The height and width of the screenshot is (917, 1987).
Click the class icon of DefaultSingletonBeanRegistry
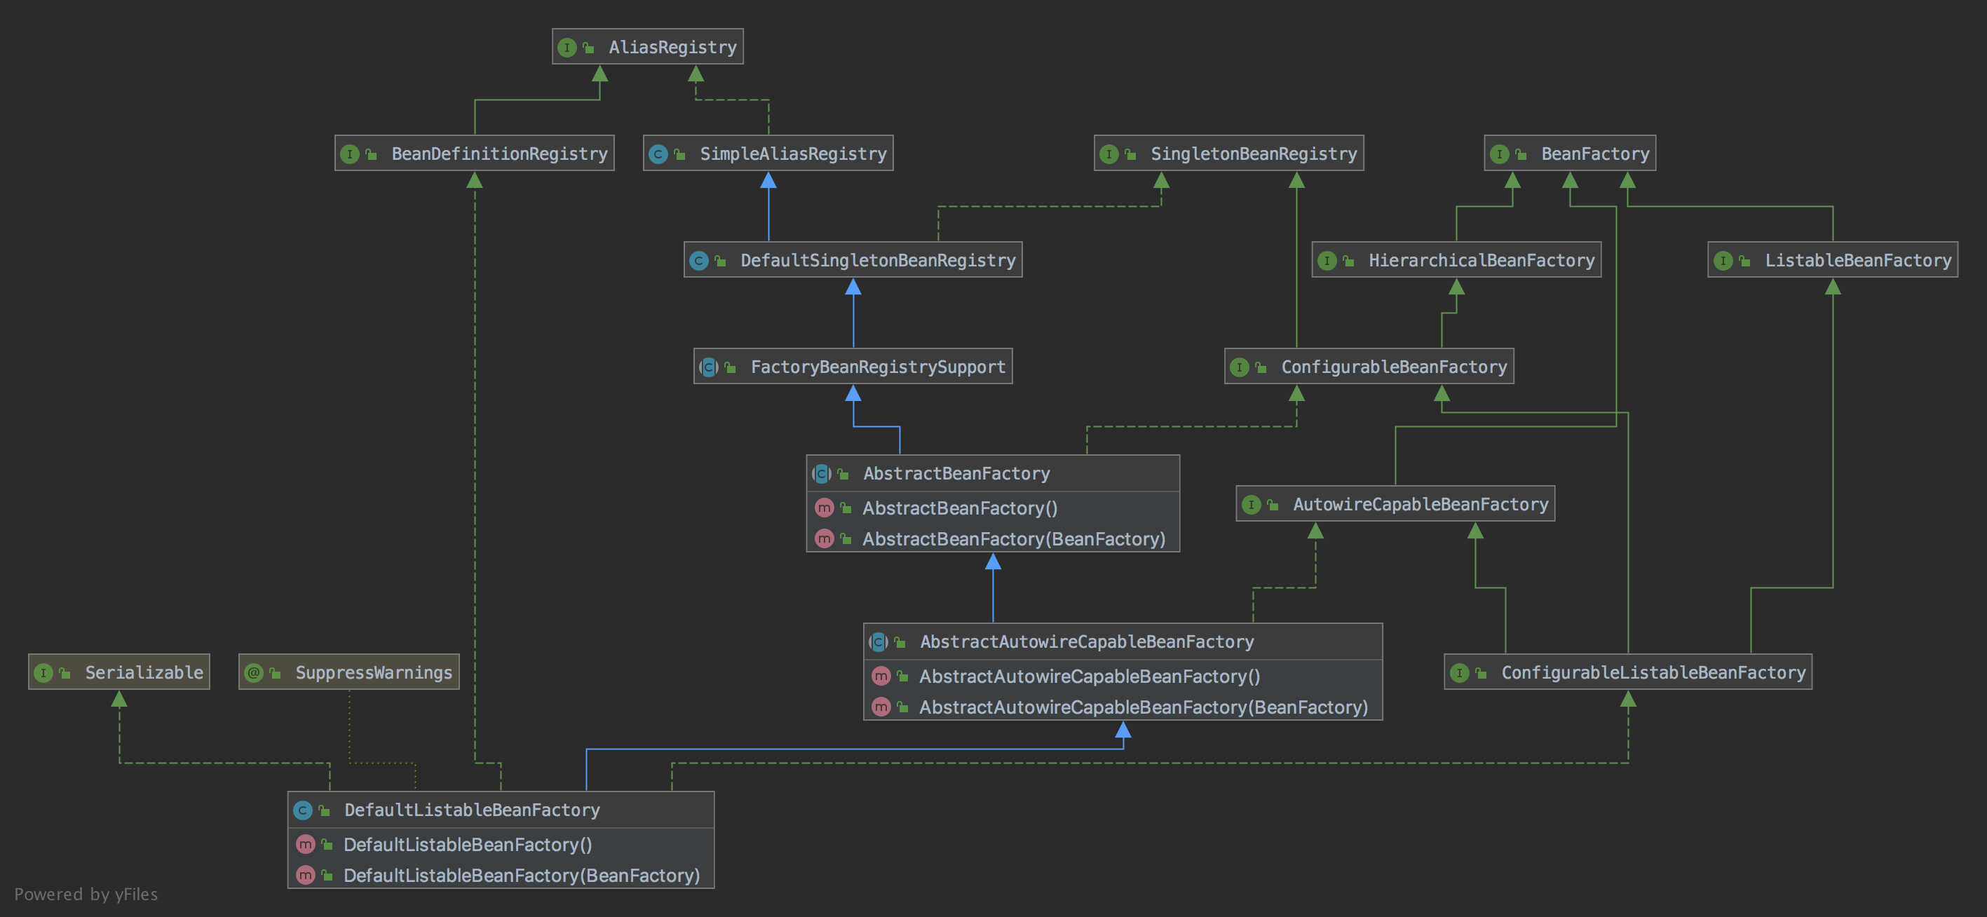[699, 261]
